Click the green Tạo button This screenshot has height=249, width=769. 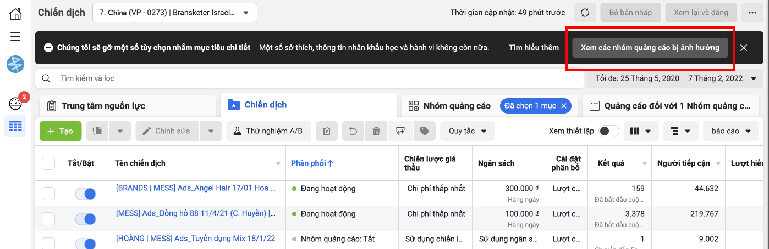pos(61,131)
